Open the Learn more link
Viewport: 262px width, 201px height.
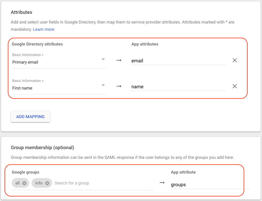coord(43,29)
